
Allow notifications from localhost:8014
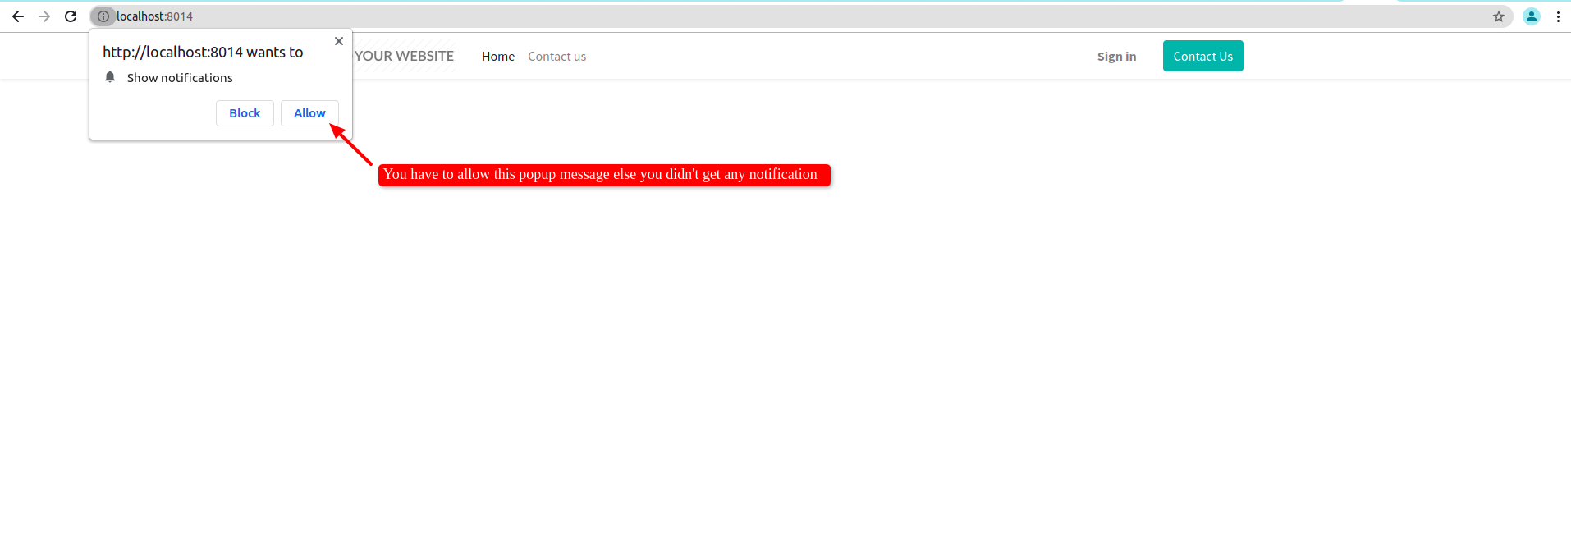pos(309,113)
